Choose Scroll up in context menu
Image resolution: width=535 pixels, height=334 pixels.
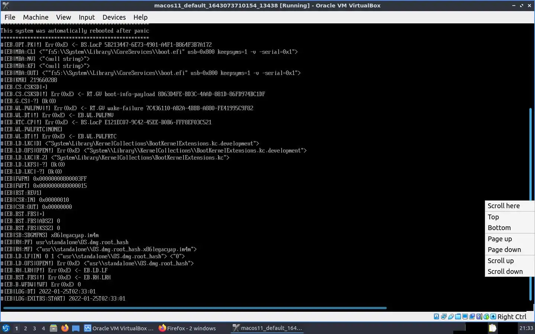(x=509, y=261)
